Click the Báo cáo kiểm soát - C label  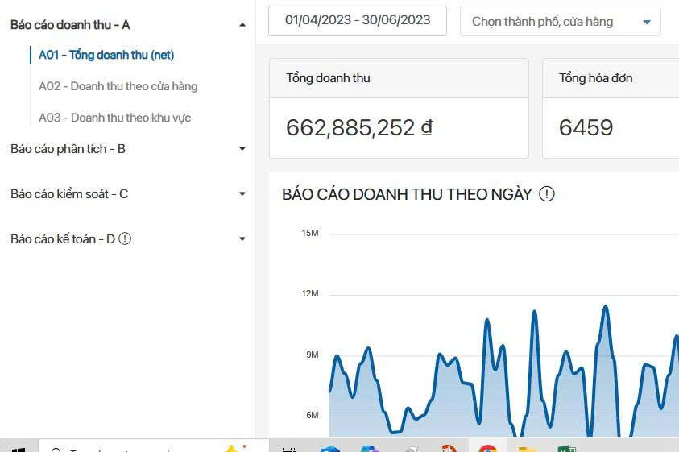pyautogui.click(x=69, y=194)
